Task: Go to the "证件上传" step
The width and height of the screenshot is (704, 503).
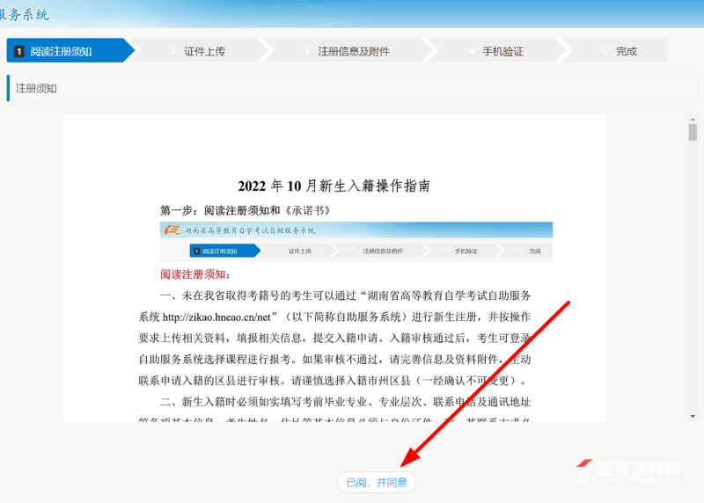Action: pyautogui.click(x=204, y=51)
